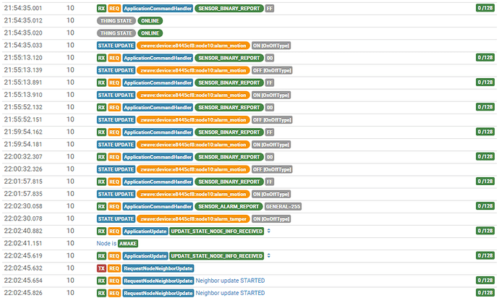Select the alarm_tamper channel badge

click(x=194, y=218)
